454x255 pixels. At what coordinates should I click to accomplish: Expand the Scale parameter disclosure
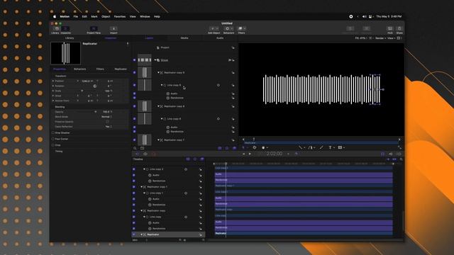(53, 91)
